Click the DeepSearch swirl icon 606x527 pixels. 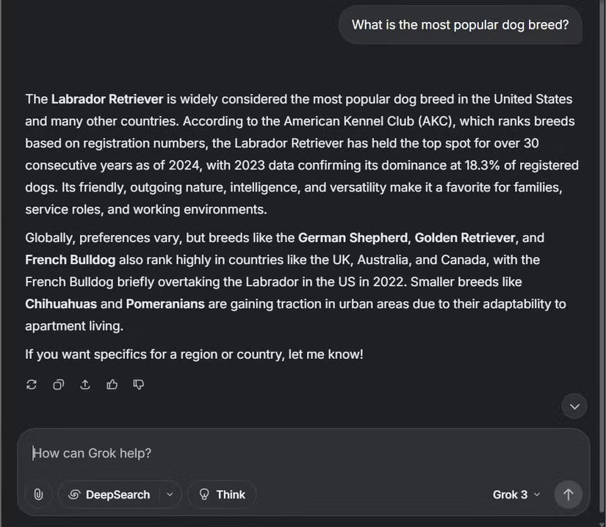click(73, 495)
